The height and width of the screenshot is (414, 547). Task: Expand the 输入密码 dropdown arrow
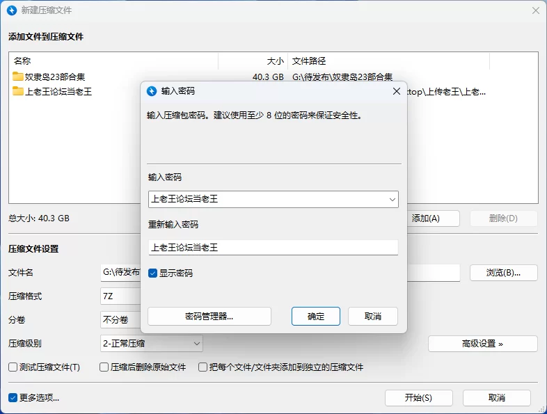(392, 200)
